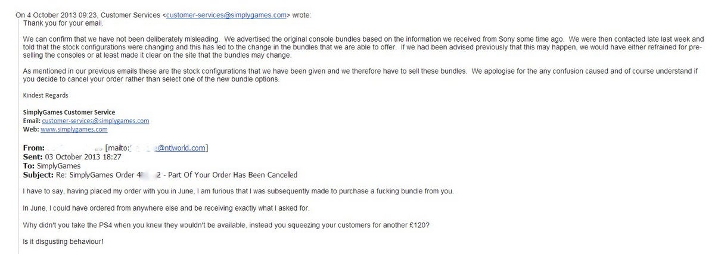This screenshot has height=254, width=715.
Task: Click the 'Is it disgusting behaviour!' line
Action: (65, 243)
